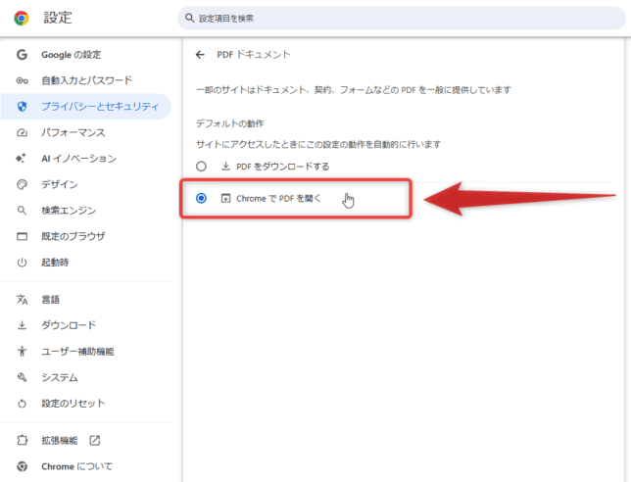Click the 設定 header title

coord(58,18)
